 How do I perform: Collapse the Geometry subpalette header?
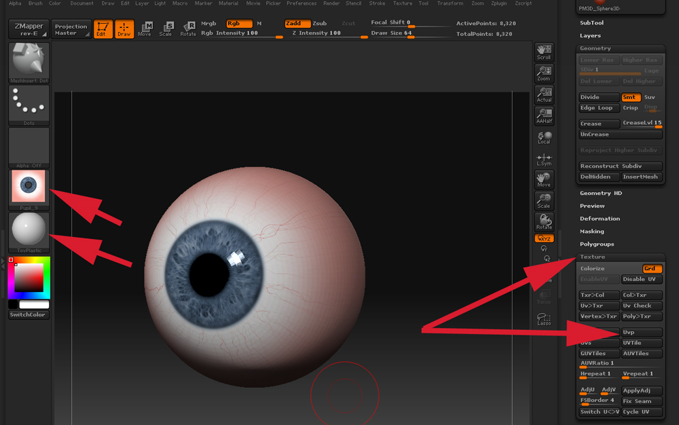[x=595, y=48]
